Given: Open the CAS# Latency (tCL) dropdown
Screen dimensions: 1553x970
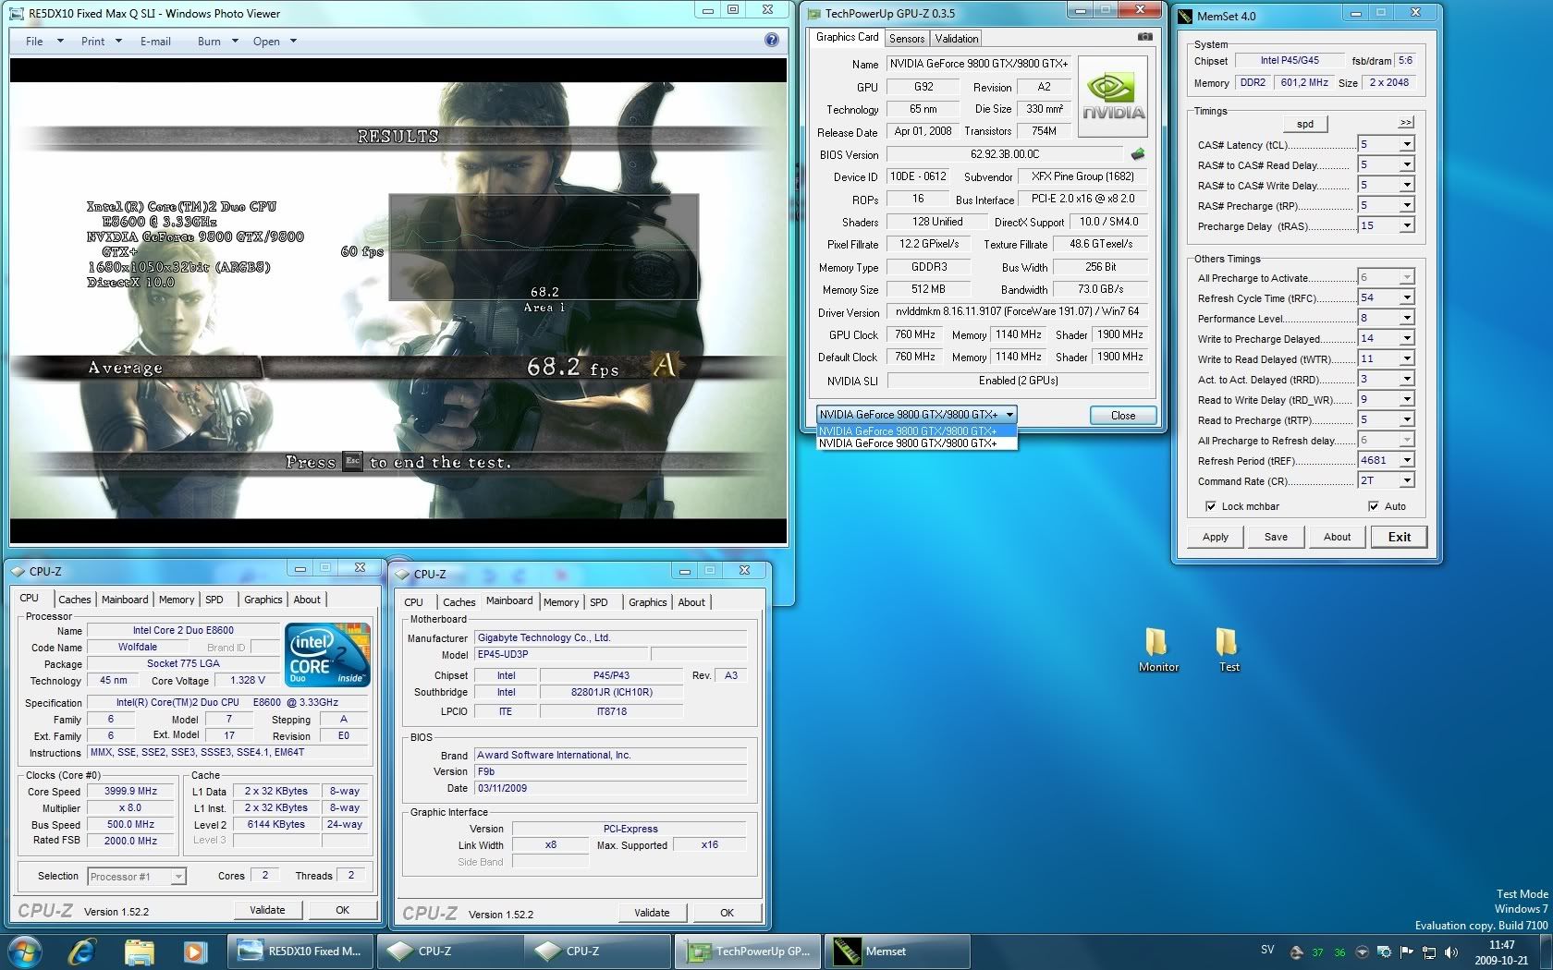Looking at the screenshot, I should 1406,144.
